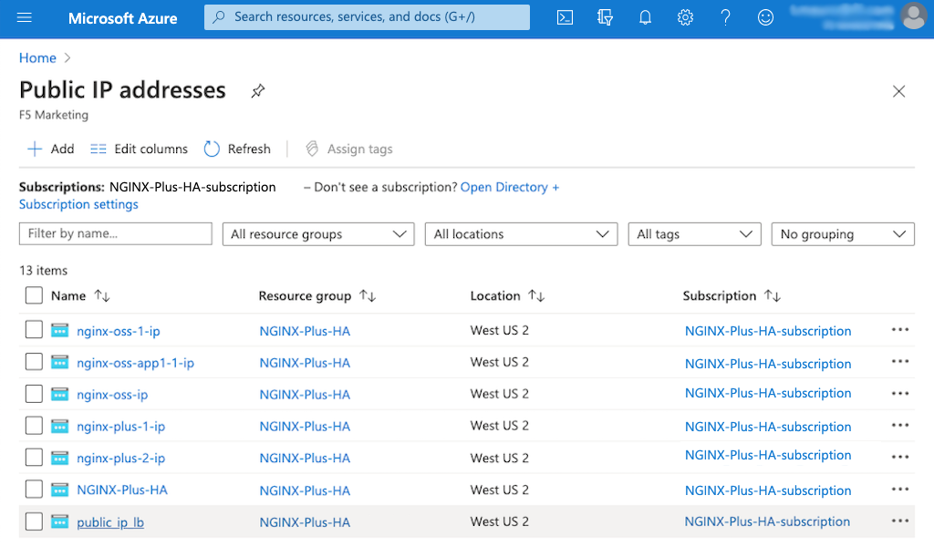Viewport: 934px width, 547px height.
Task: Expand the All resource groups dropdown
Action: (x=317, y=234)
